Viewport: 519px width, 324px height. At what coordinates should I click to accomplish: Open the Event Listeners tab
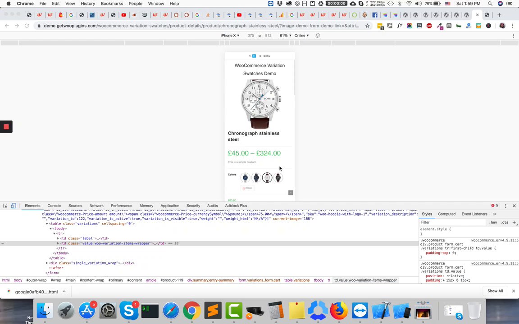474,214
